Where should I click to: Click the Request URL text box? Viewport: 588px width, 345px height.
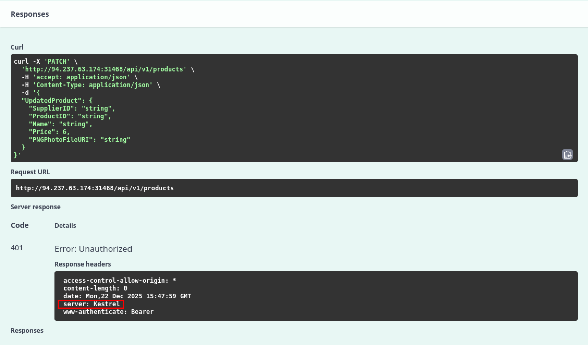click(x=294, y=188)
